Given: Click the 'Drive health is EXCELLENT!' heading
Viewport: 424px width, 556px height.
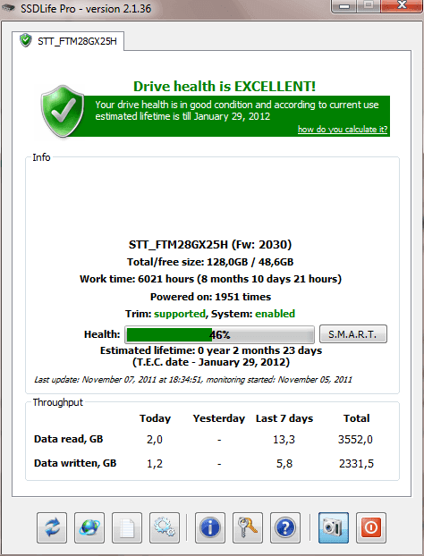Looking at the screenshot, I should (225, 86).
